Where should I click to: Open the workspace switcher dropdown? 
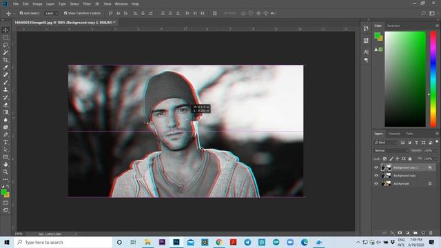click(432, 13)
